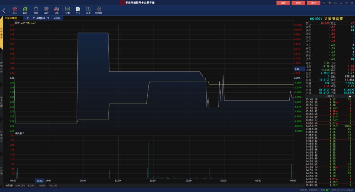Open the 市场 (market) bag icon

coord(36,10)
